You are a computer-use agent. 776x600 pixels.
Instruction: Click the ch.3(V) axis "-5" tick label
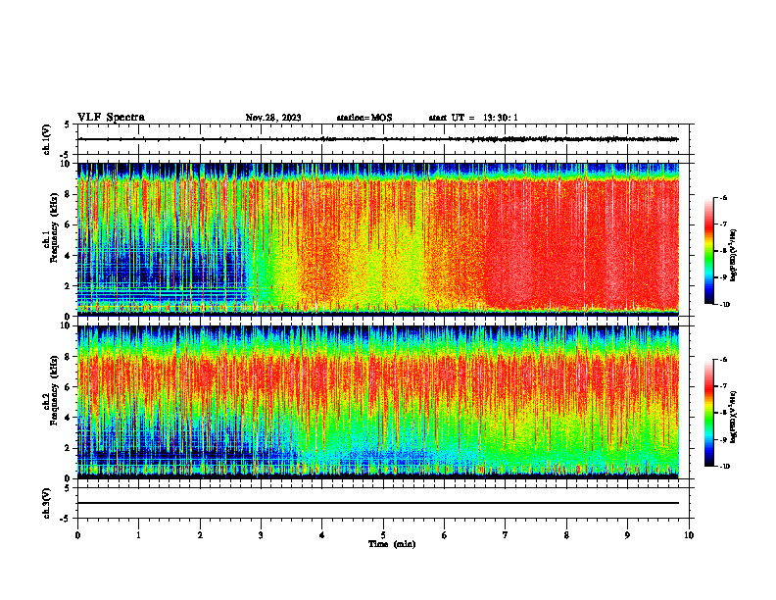coord(66,519)
